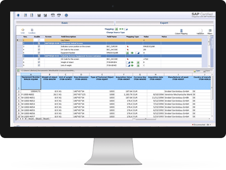The image size is (226, 170).
Task: Click the row selector arrow for row 1
Action: click(18, 40)
